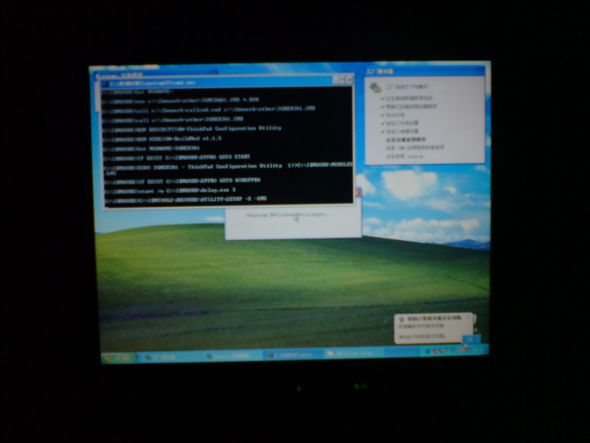590x443 pixels.
Task: Click the 'IF EXIST C:\IBMWORK\XPPRO GOTO START' line
Action: (176, 158)
